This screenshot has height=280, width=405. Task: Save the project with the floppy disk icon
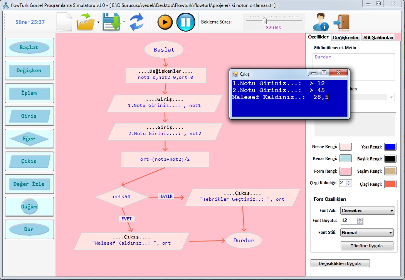coord(111,22)
